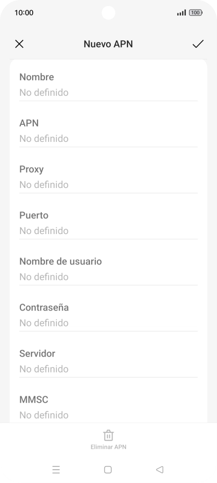Tap the battery indicator in the status bar

point(196,13)
